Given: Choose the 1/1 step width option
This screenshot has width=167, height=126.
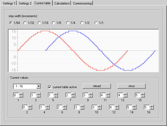Looking at the screenshot, I should (96, 23).
